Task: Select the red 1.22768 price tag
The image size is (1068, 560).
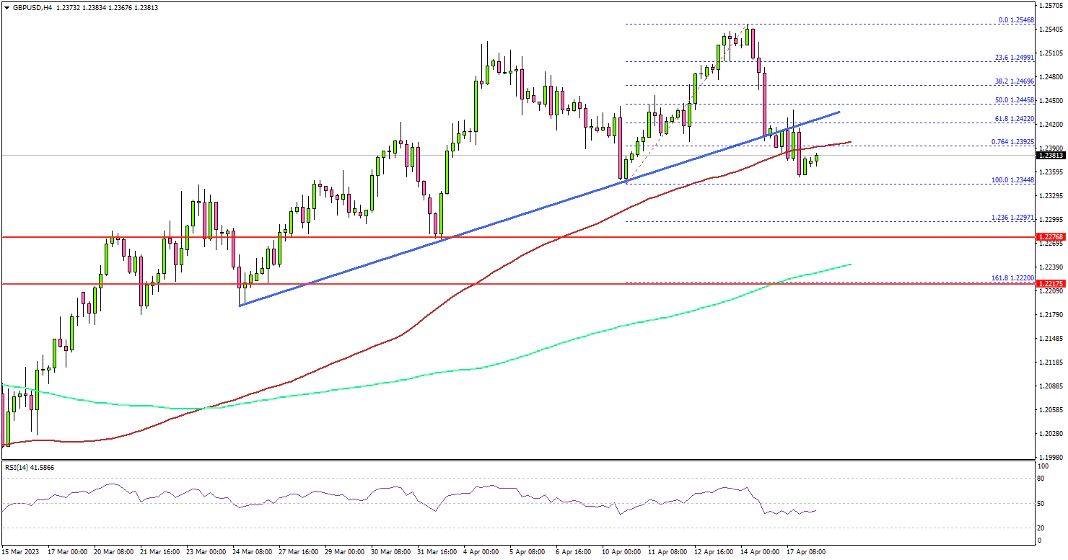Action: [1050, 236]
